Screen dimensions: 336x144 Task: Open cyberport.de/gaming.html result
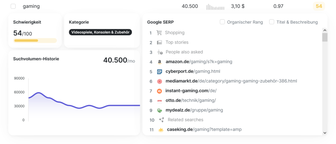tap(193, 71)
